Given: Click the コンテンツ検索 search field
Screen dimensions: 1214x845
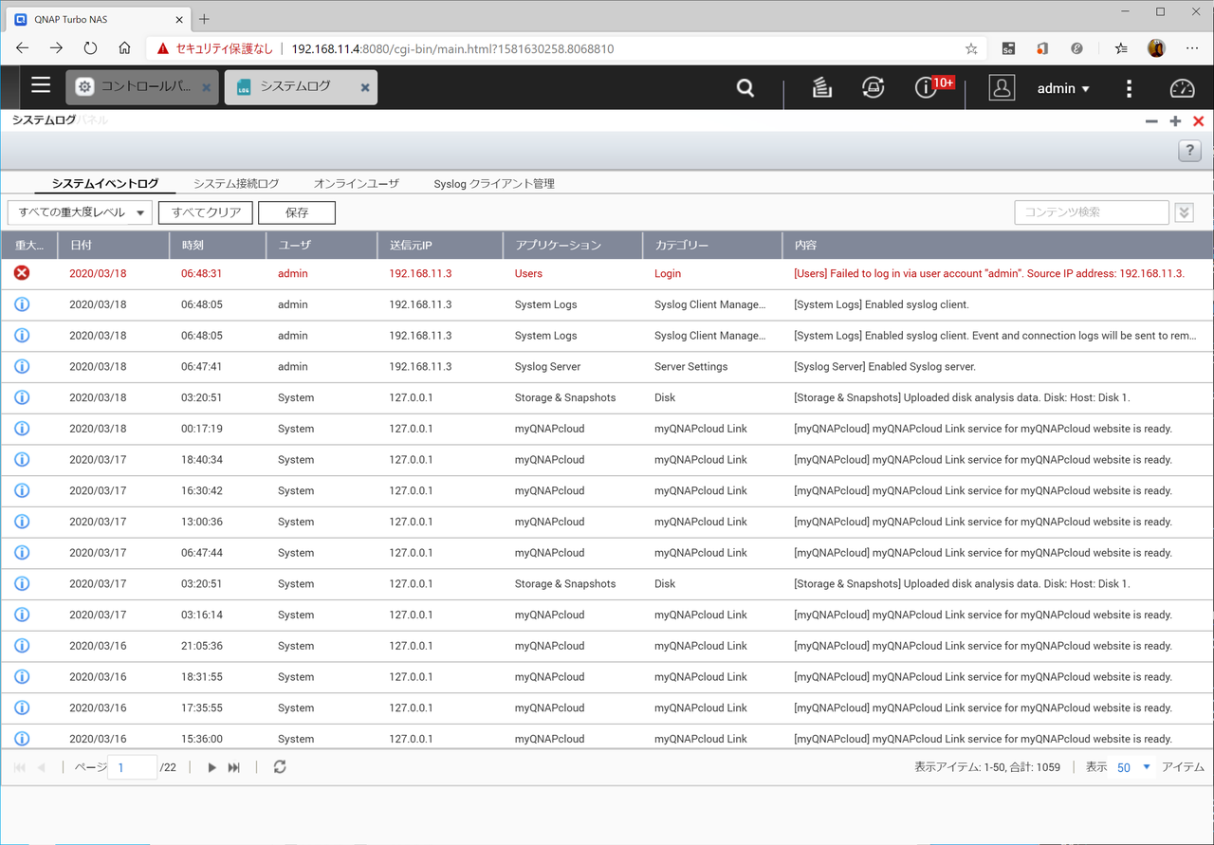Looking at the screenshot, I should coord(1092,212).
